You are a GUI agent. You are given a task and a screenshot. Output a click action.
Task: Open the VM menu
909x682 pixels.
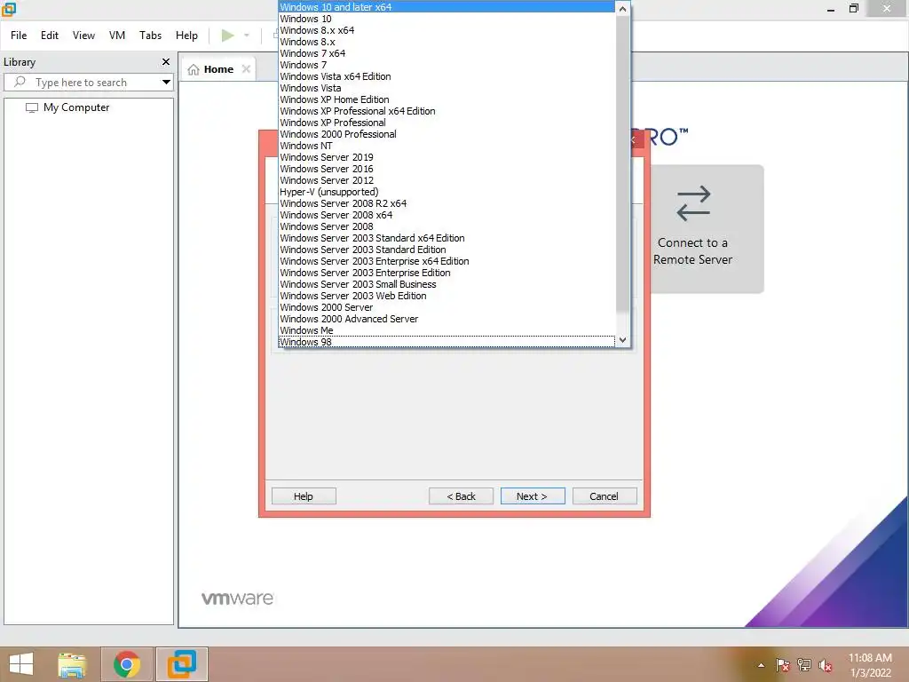click(117, 36)
